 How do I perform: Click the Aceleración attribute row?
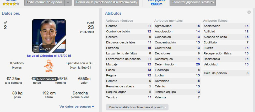[226, 26]
